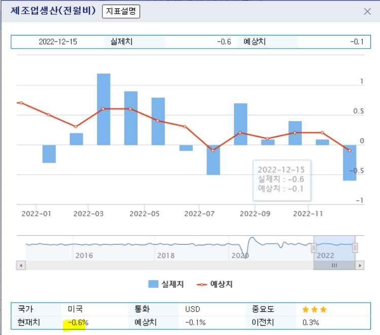Toggle the 실제치 legend entry

166,284
